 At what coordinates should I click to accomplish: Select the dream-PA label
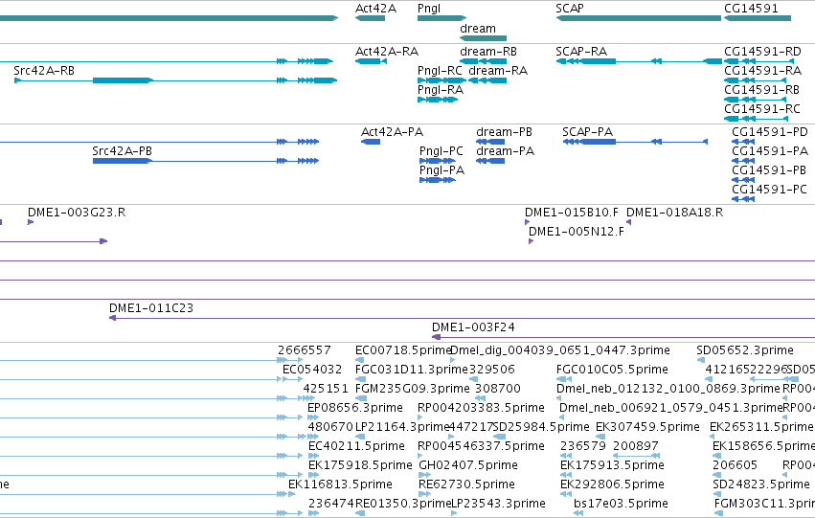[506, 151]
